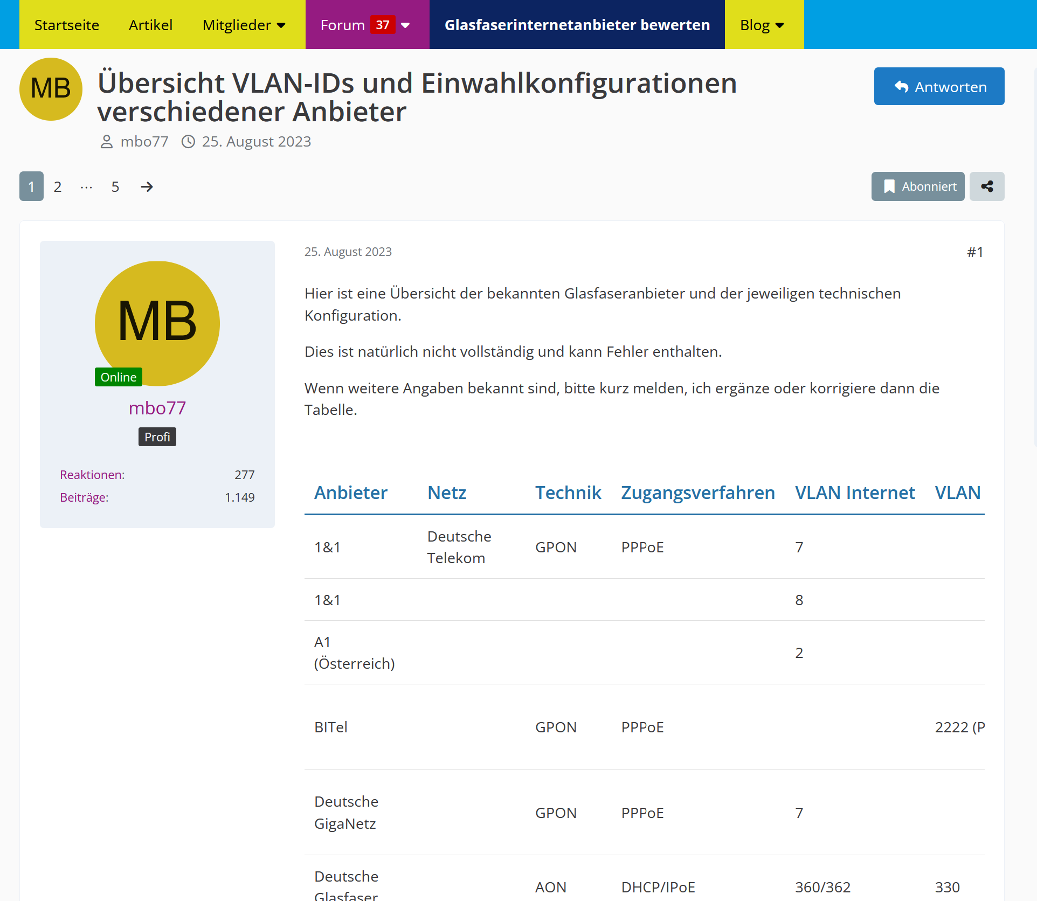
Task: Toggle the Abonniert subscription button
Action: [x=917, y=186]
